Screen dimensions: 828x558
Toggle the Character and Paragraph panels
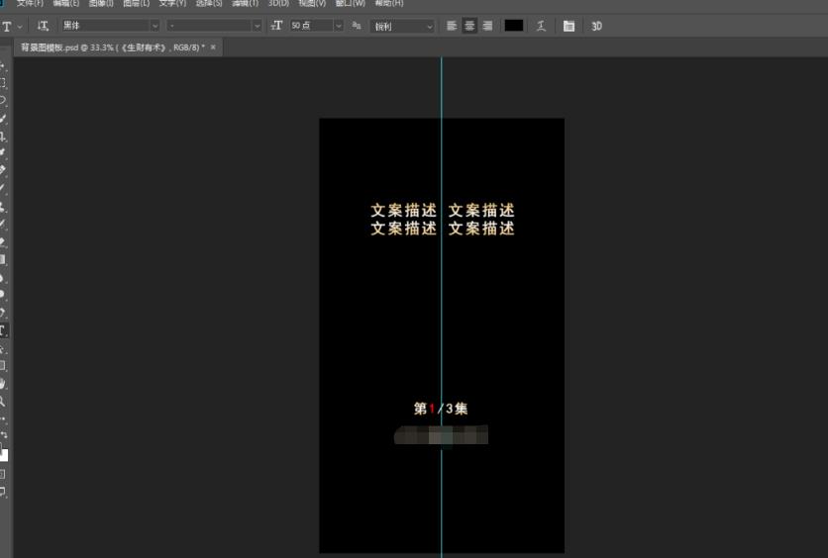click(x=569, y=27)
